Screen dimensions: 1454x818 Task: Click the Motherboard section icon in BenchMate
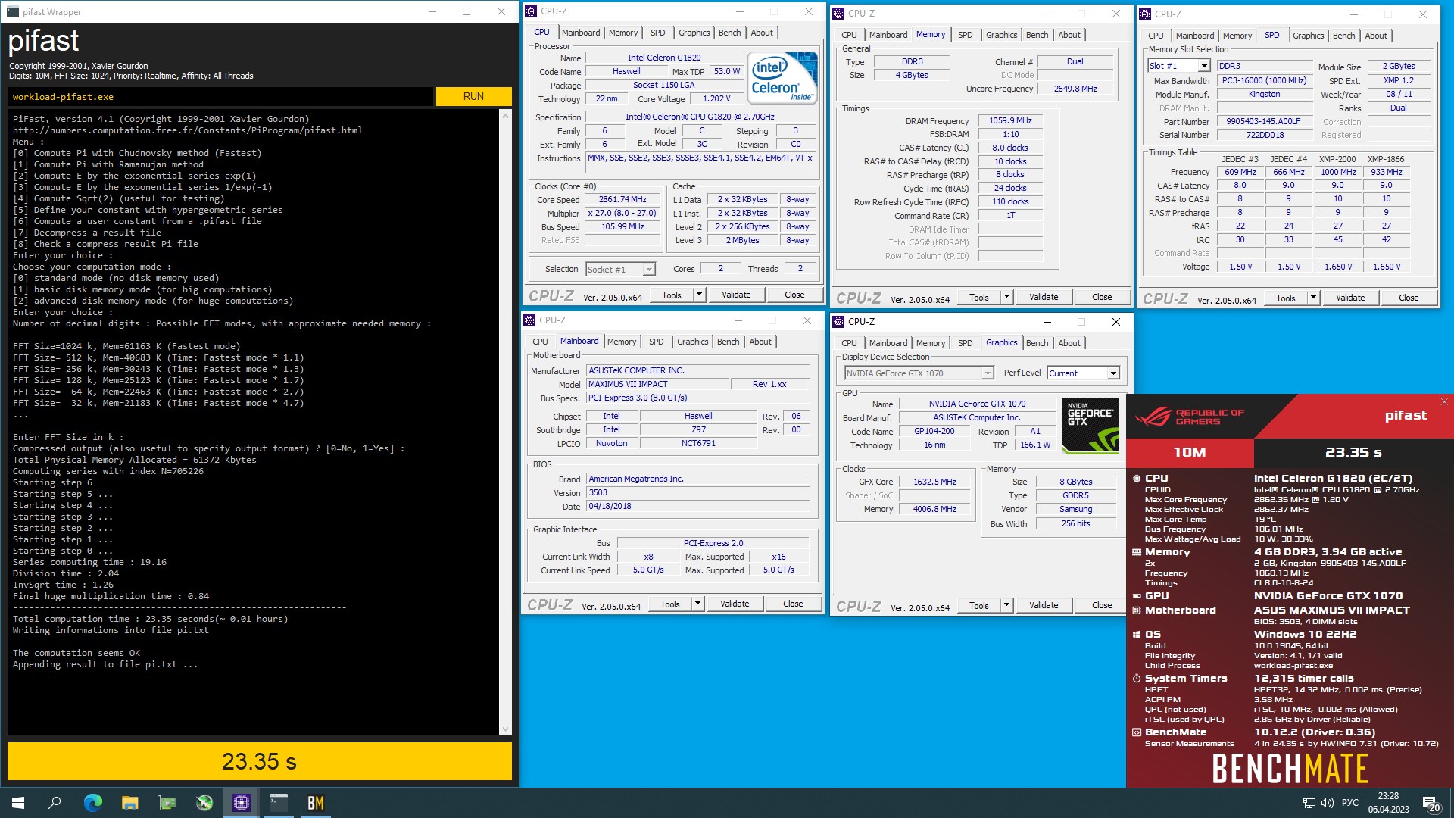click(x=1137, y=610)
